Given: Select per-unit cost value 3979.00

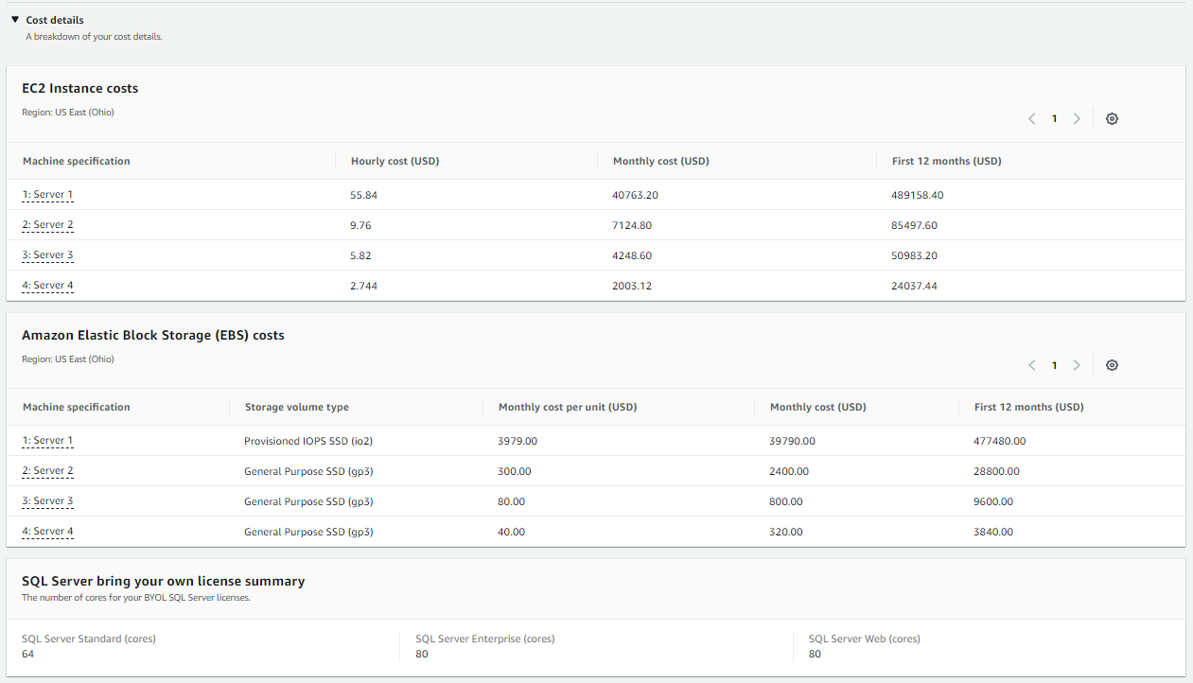Looking at the screenshot, I should click(x=518, y=441).
